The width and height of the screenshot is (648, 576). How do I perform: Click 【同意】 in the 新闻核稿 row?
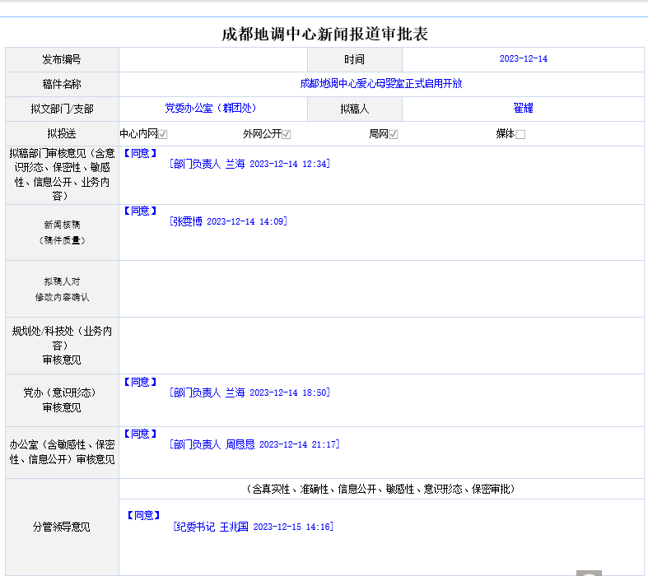point(140,211)
